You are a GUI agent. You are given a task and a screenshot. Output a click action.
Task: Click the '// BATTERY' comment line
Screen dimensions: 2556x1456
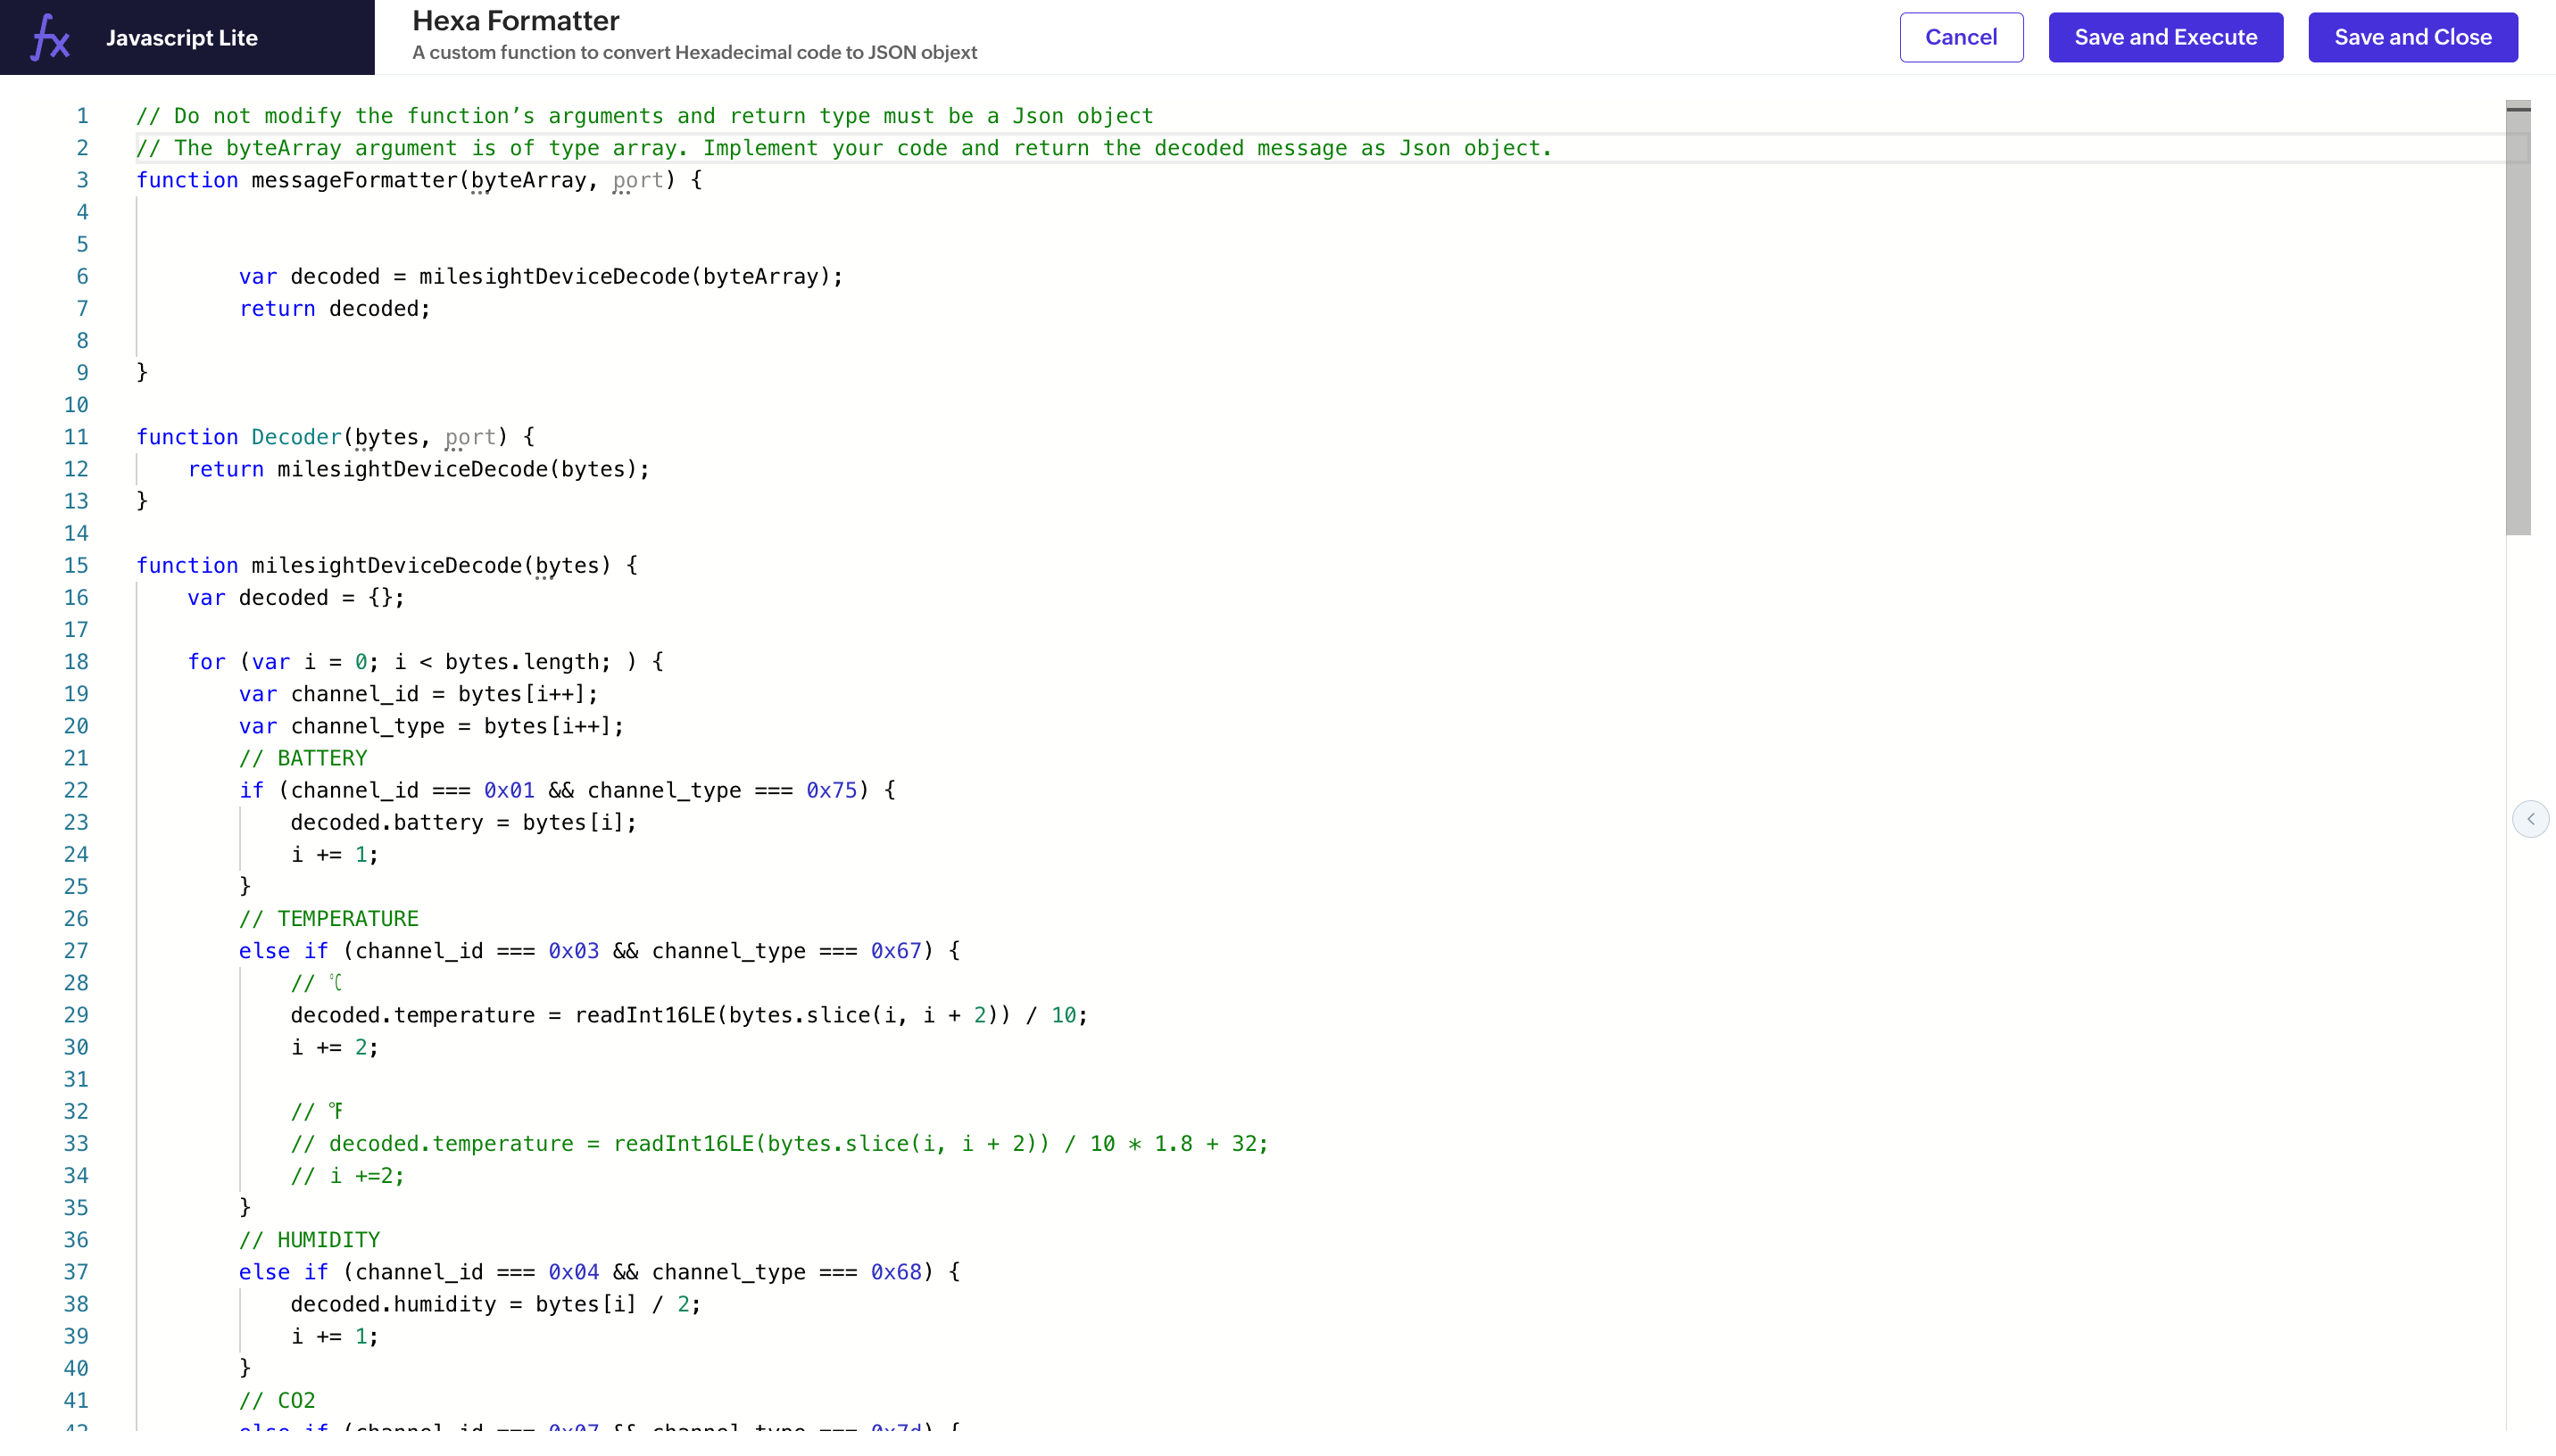303,758
